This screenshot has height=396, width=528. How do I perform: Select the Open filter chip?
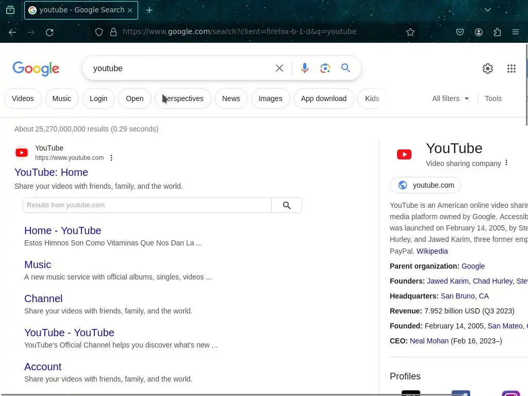pos(135,98)
